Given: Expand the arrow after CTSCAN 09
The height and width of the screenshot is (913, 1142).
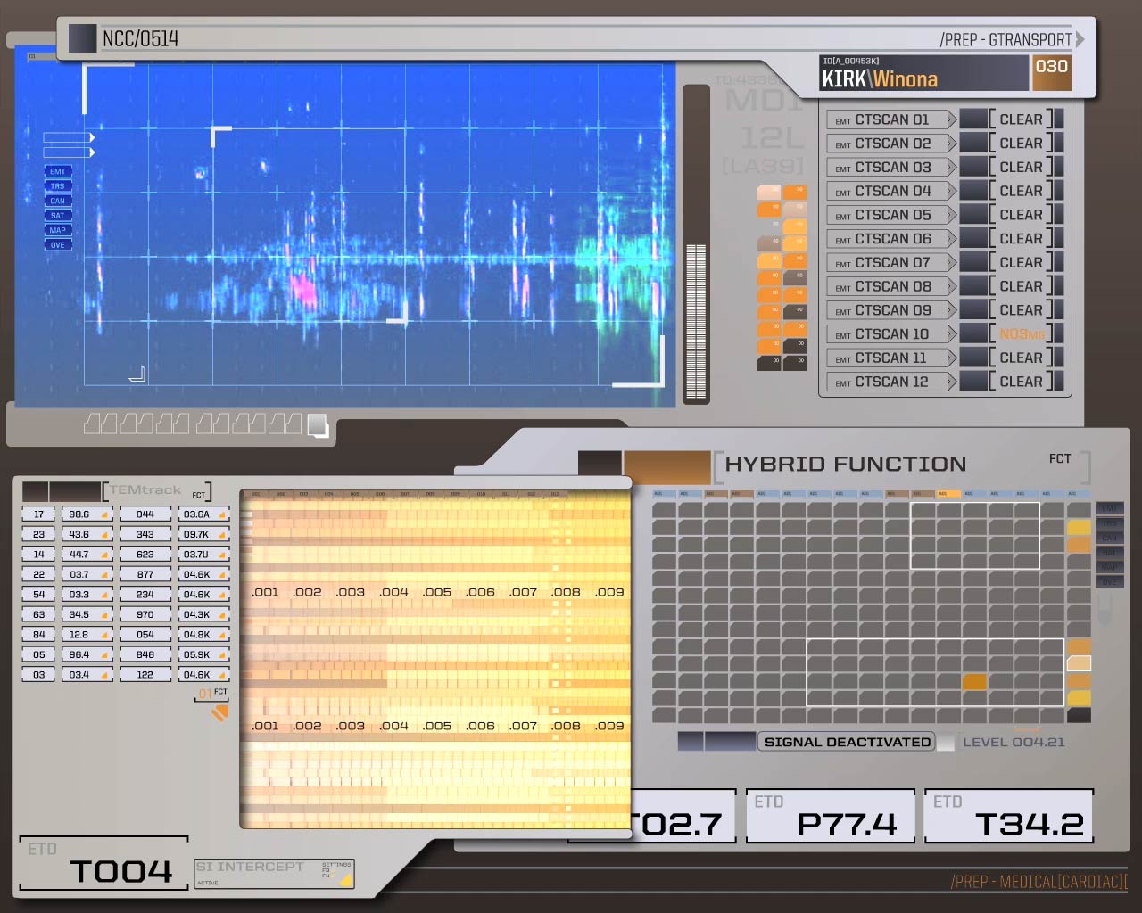Looking at the screenshot, I should (x=952, y=310).
